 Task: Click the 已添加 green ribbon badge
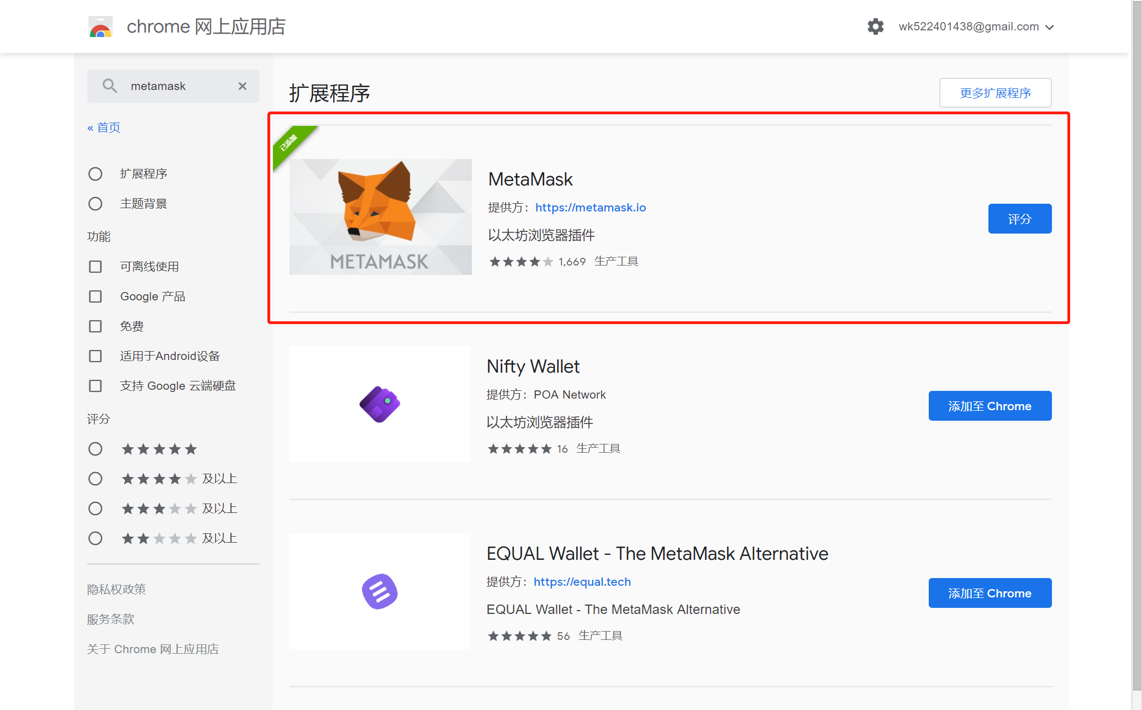(291, 144)
